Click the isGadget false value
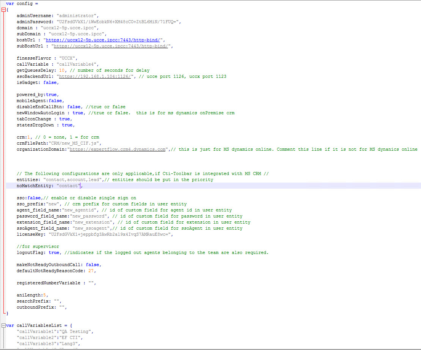Image resolution: width=421 pixels, height=350 pixels. [x=50, y=82]
